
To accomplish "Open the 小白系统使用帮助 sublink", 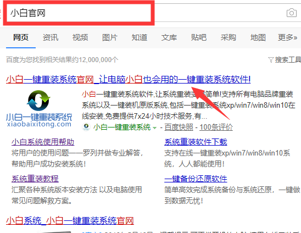I will pyautogui.click(x=43, y=142).
